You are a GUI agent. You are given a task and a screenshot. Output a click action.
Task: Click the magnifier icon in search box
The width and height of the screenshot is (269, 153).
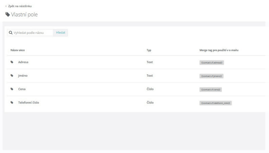pos(11,33)
